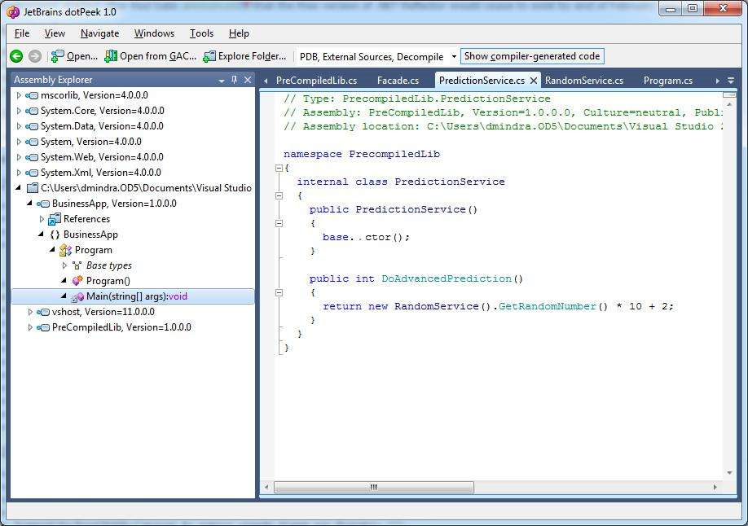748x526 pixels.
Task: Close the PredictionService.cs tab
Action: click(534, 81)
